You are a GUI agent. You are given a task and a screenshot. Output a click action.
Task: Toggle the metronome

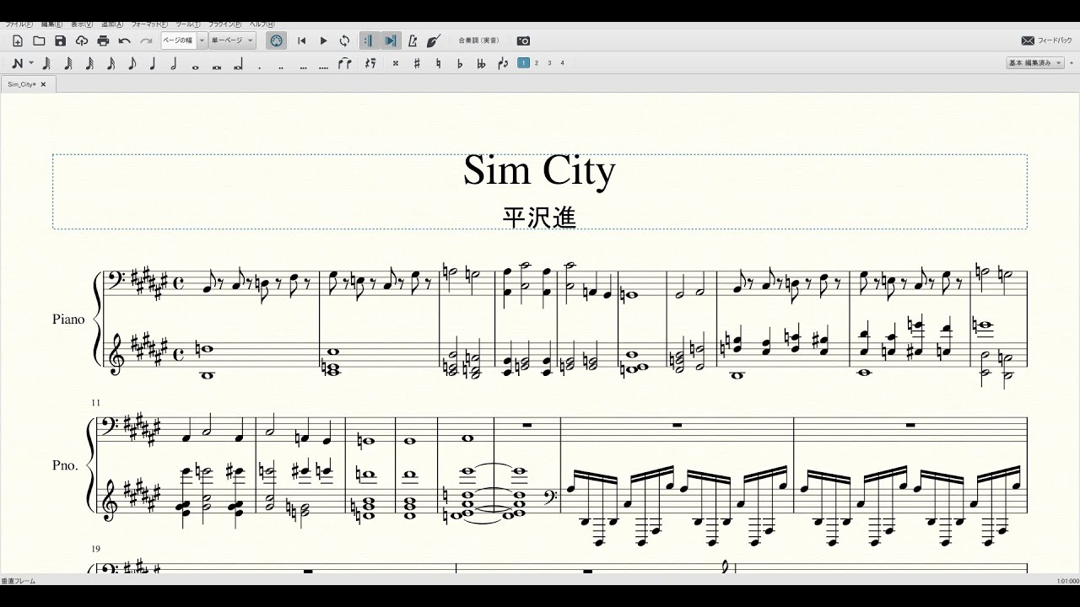coord(413,40)
